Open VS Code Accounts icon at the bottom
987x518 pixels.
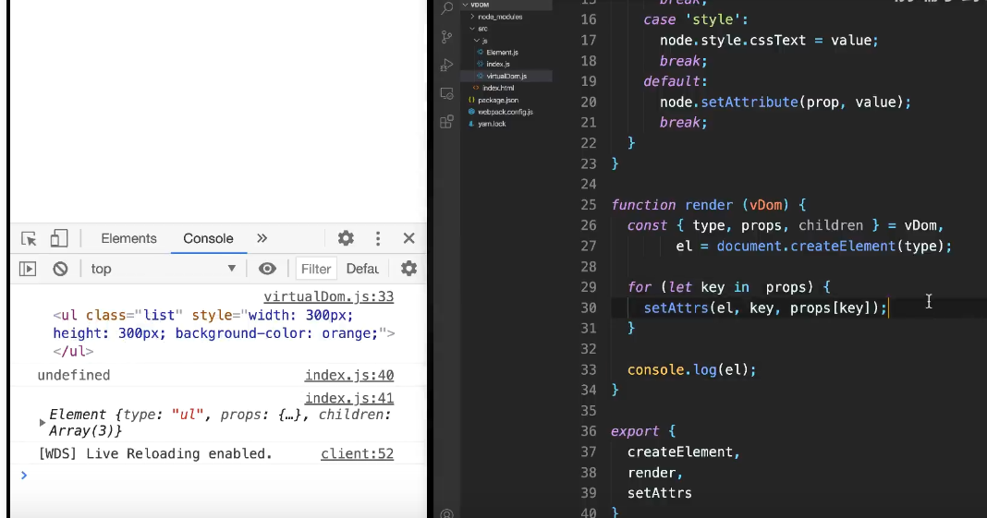coord(447,513)
